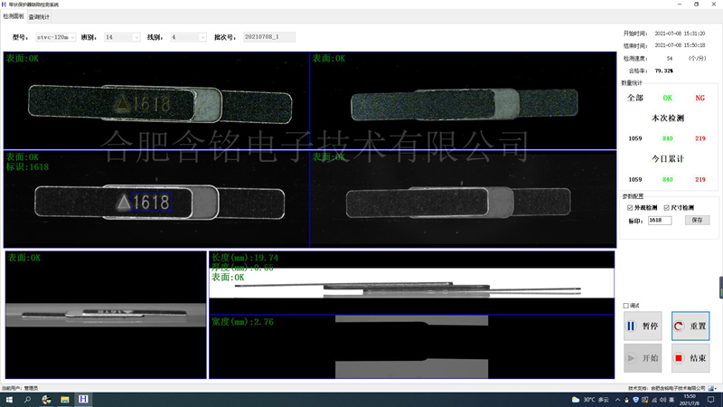Click the 结束 stop button

point(690,358)
